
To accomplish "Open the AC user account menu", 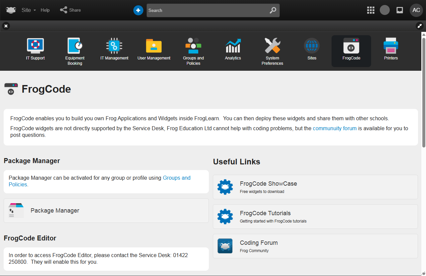I will [416, 10].
